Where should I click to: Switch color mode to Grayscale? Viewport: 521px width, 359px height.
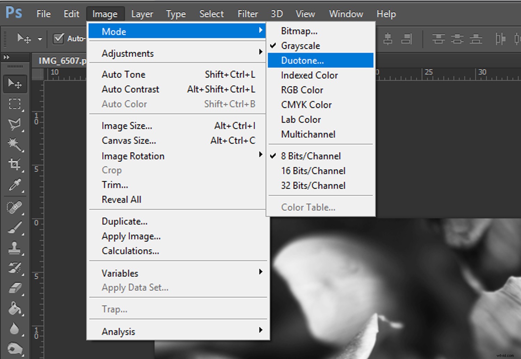pyautogui.click(x=300, y=46)
